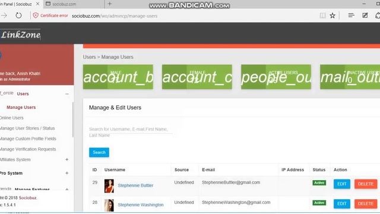Open Stephennie Buttler's profile link

[x=135, y=185]
